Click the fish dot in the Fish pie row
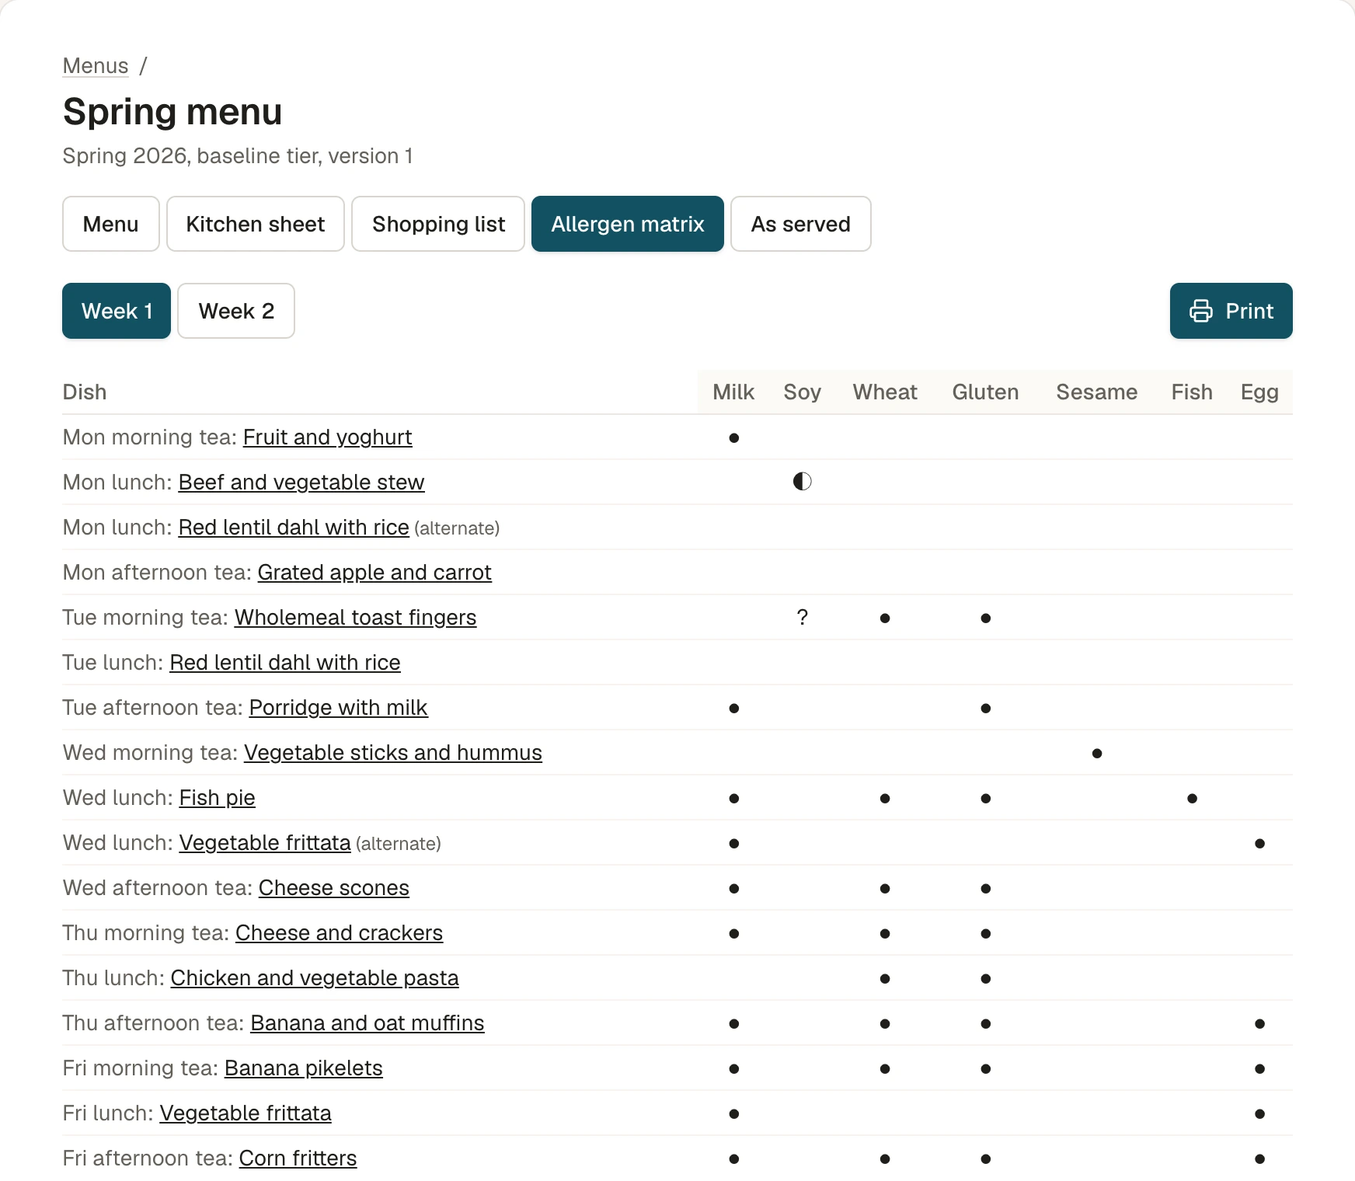 [x=1192, y=798]
